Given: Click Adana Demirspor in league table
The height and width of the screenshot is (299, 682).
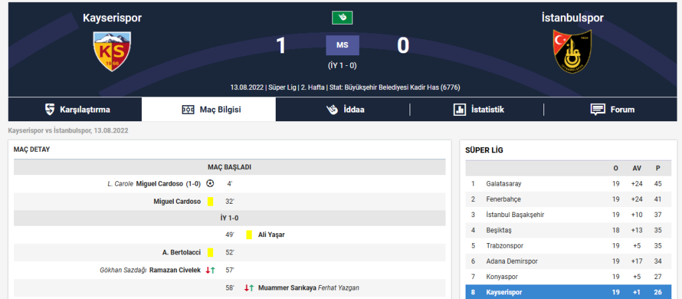Looking at the screenshot, I should point(511,261).
